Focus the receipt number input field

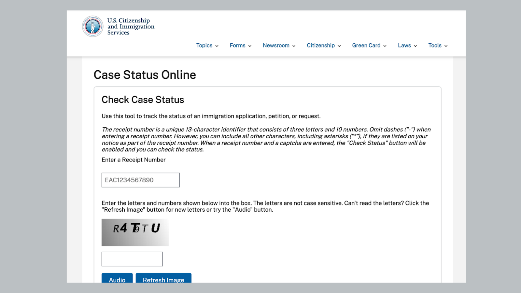click(141, 180)
